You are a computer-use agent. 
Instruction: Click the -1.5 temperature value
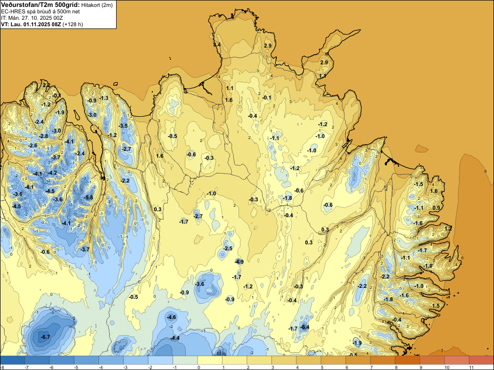419,184
